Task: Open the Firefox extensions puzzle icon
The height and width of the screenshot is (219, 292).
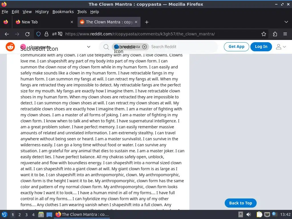Action: click(x=275, y=34)
